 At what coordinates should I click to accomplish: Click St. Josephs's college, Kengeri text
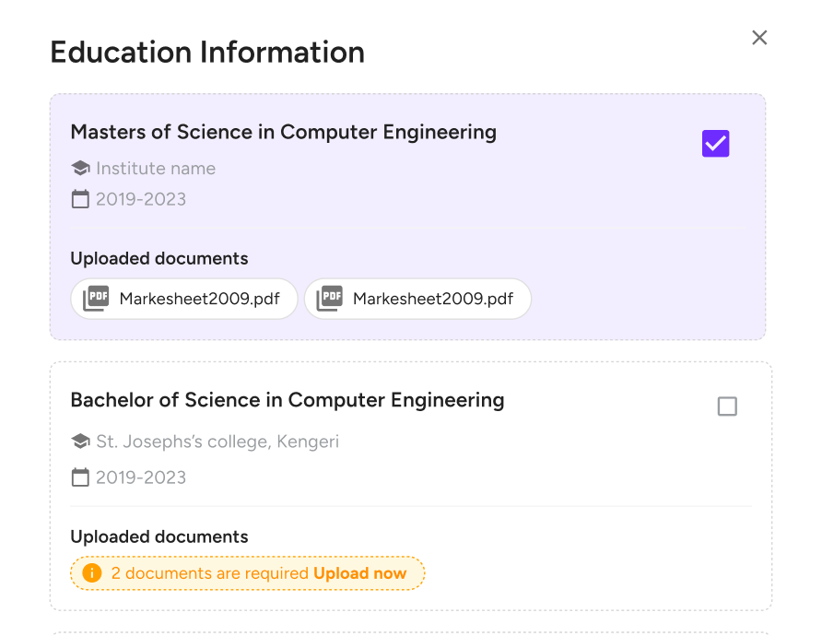[217, 442]
